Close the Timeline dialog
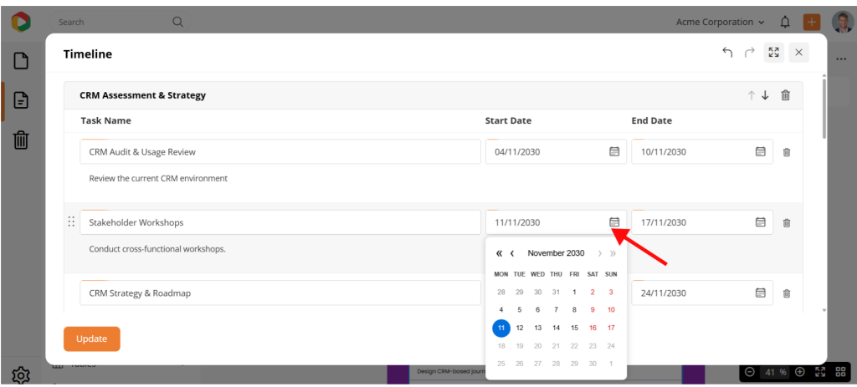 pos(798,53)
